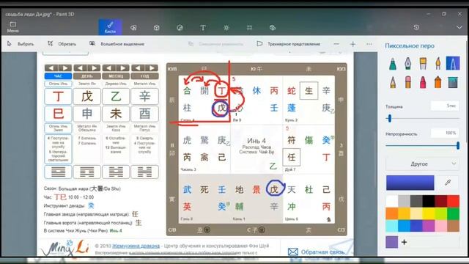This screenshot has height=264, width=469.
Task: Choose the pink color swatch
Action: coord(441,226)
